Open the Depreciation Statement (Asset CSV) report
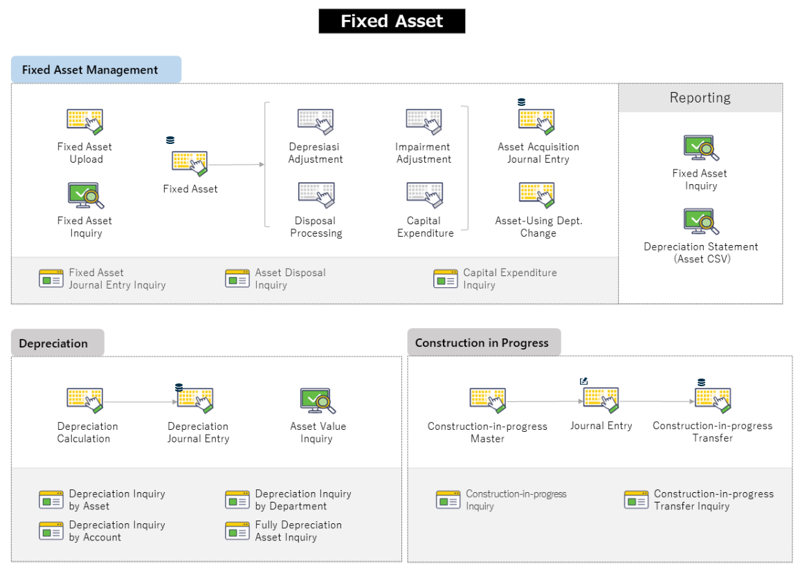The image size is (807, 571). [x=700, y=222]
